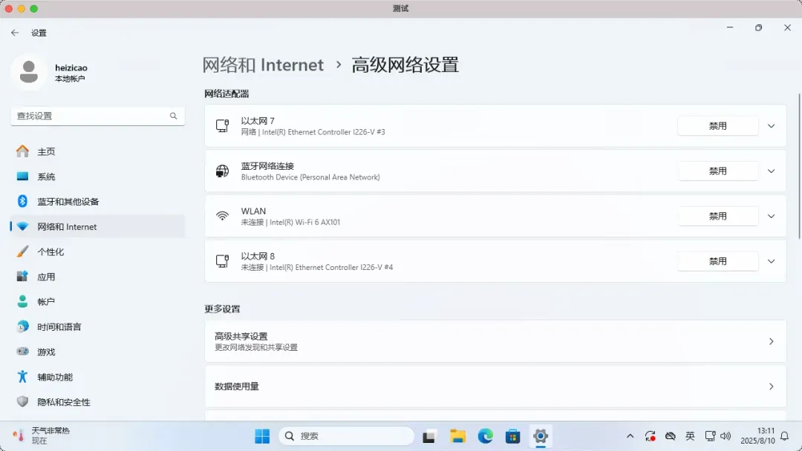802x451 pixels.
Task: Open the notification bell in tray
Action: point(785,436)
